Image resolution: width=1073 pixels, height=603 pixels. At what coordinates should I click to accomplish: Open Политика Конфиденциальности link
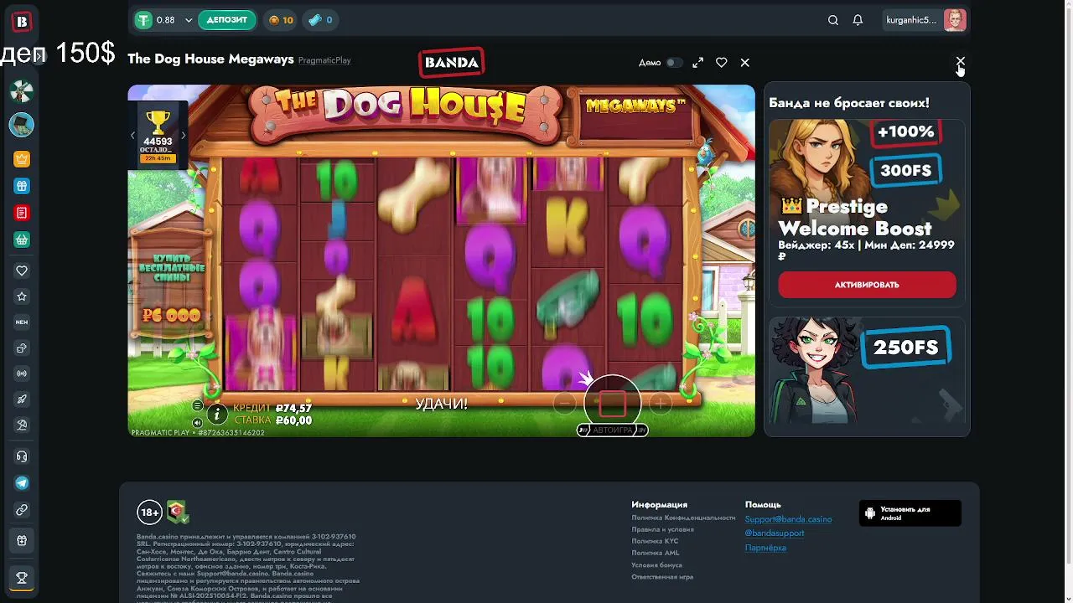point(683,518)
